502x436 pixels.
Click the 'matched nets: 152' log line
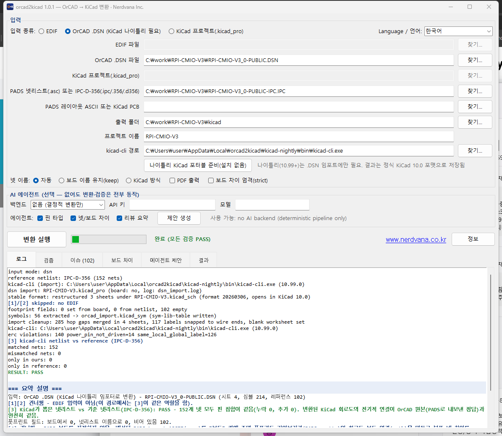[33, 348]
